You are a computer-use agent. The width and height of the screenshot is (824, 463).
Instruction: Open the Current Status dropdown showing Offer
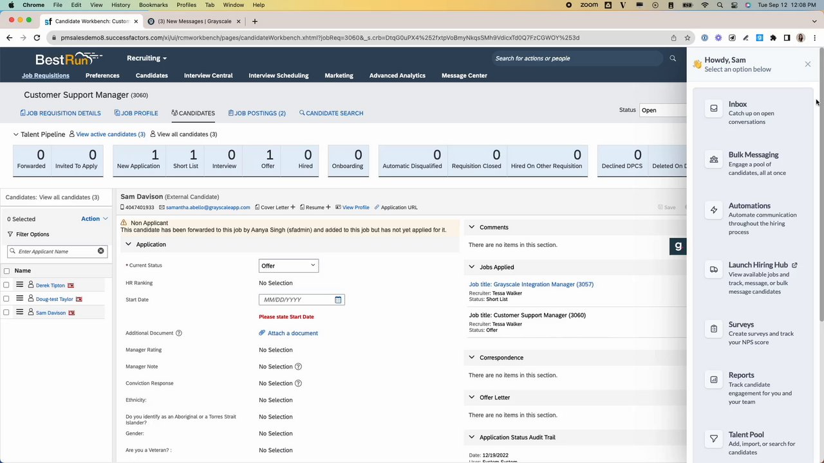point(288,266)
